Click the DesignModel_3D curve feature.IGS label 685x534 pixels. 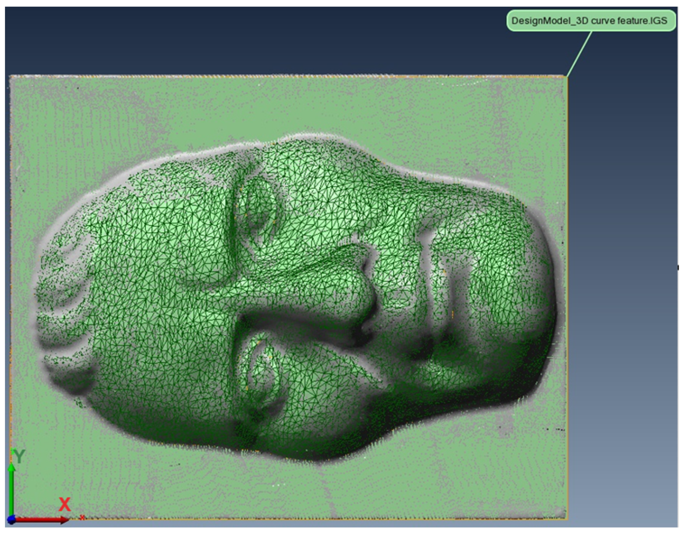click(590, 21)
